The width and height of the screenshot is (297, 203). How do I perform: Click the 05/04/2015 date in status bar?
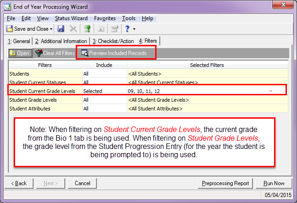point(278,195)
